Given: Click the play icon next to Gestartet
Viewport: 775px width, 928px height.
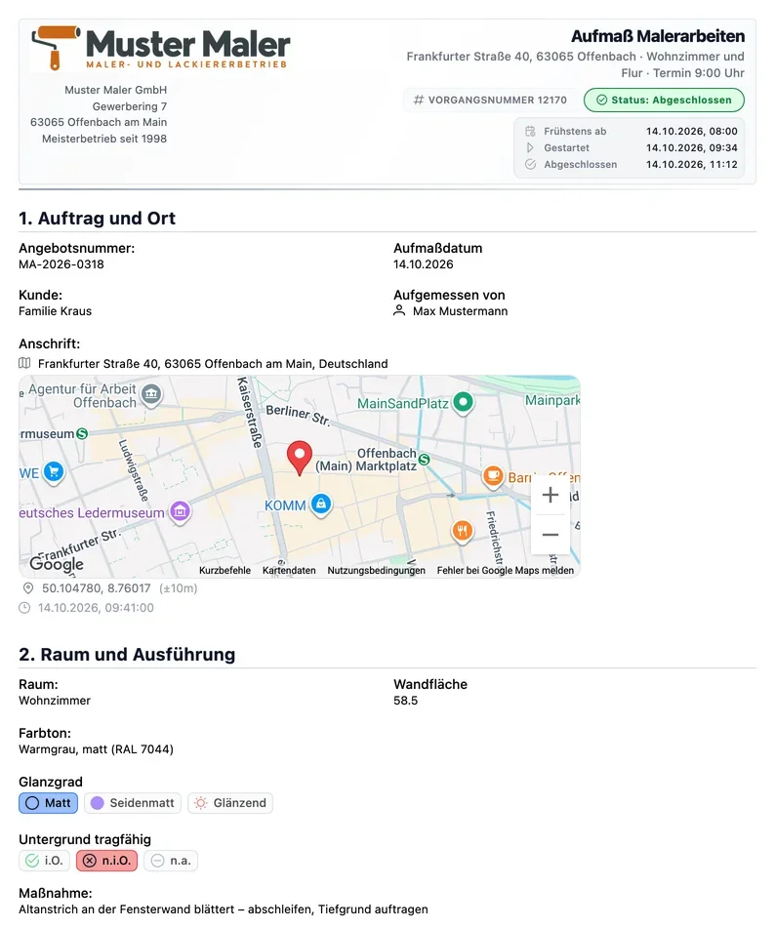Looking at the screenshot, I should pyautogui.click(x=530, y=148).
